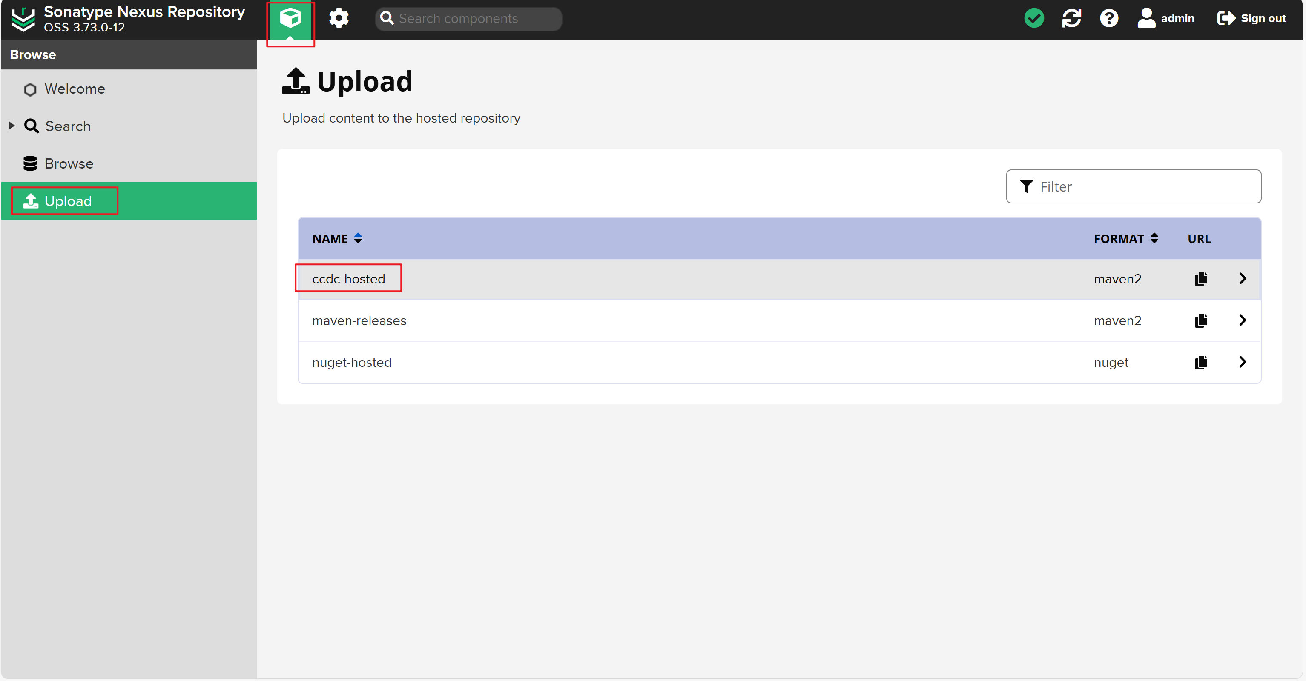
Task: Open the Administration gear icon
Action: pyautogui.click(x=339, y=19)
